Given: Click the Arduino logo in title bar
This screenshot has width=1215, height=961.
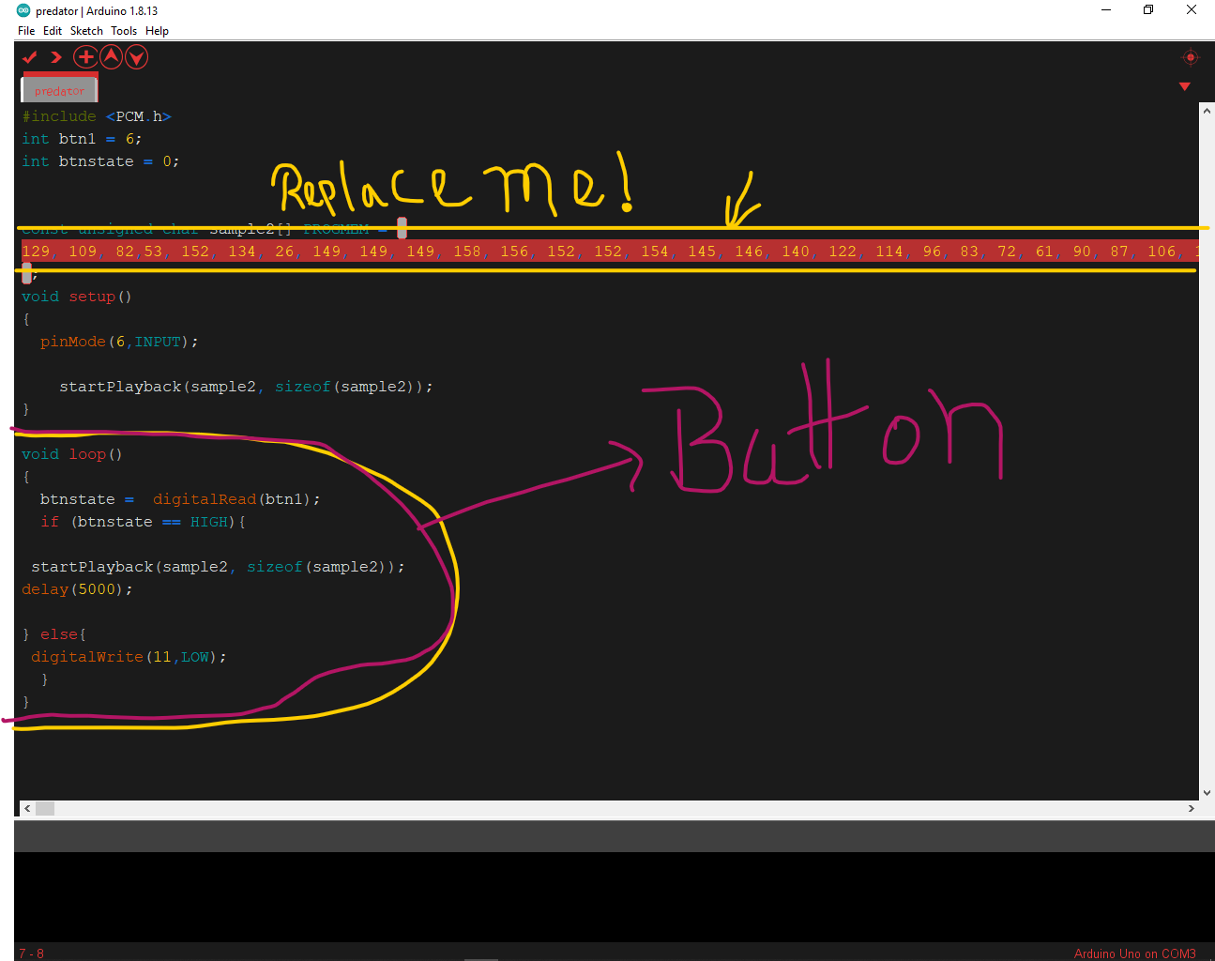Looking at the screenshot, I should point(23,10).
